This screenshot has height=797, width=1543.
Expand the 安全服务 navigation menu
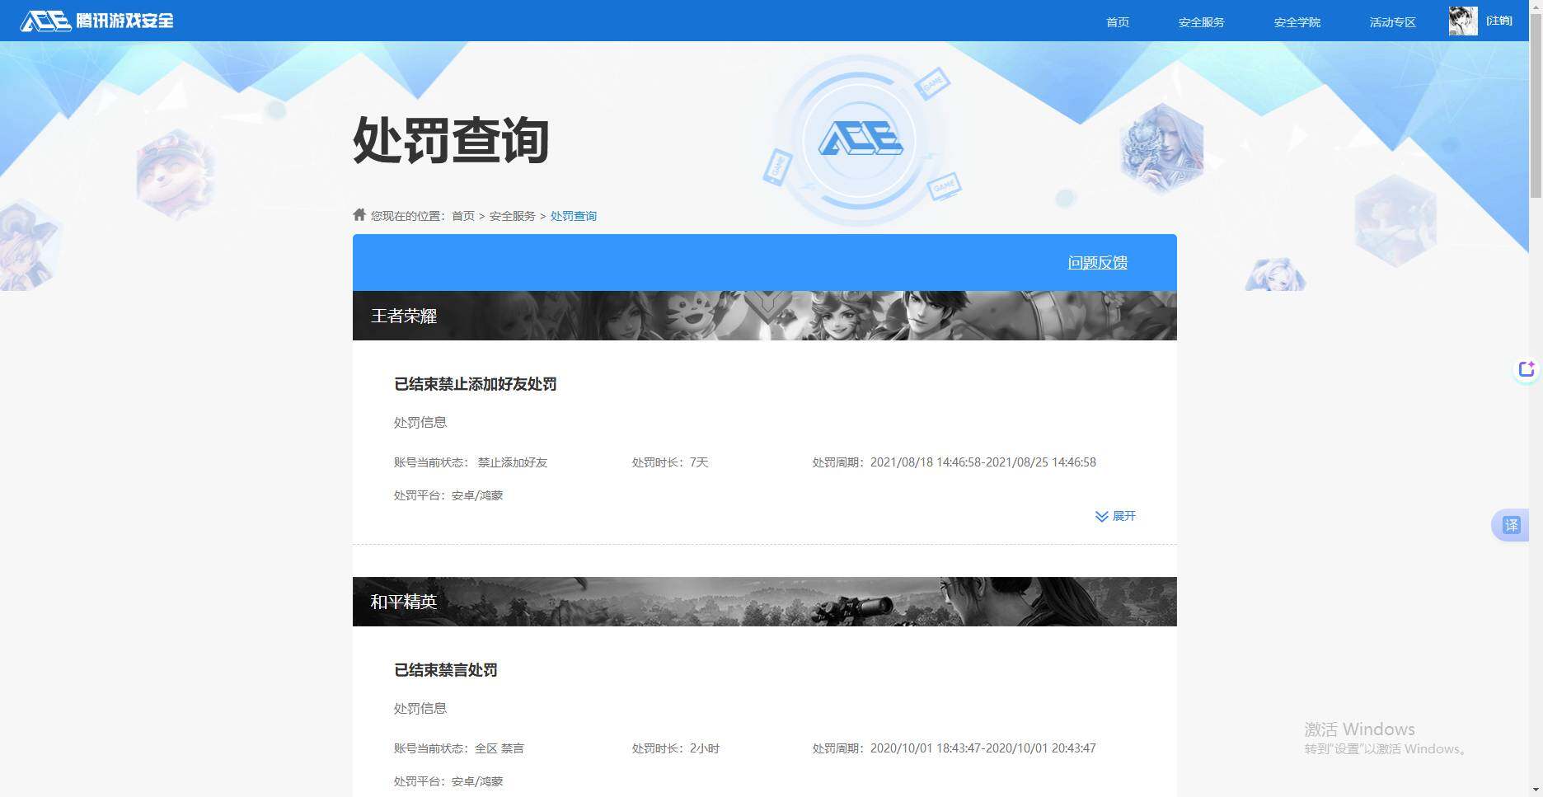click(x=1201, y=21)
